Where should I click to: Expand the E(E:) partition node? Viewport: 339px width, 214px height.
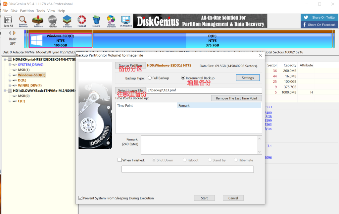pyautogui.click(x=10, y=101)
